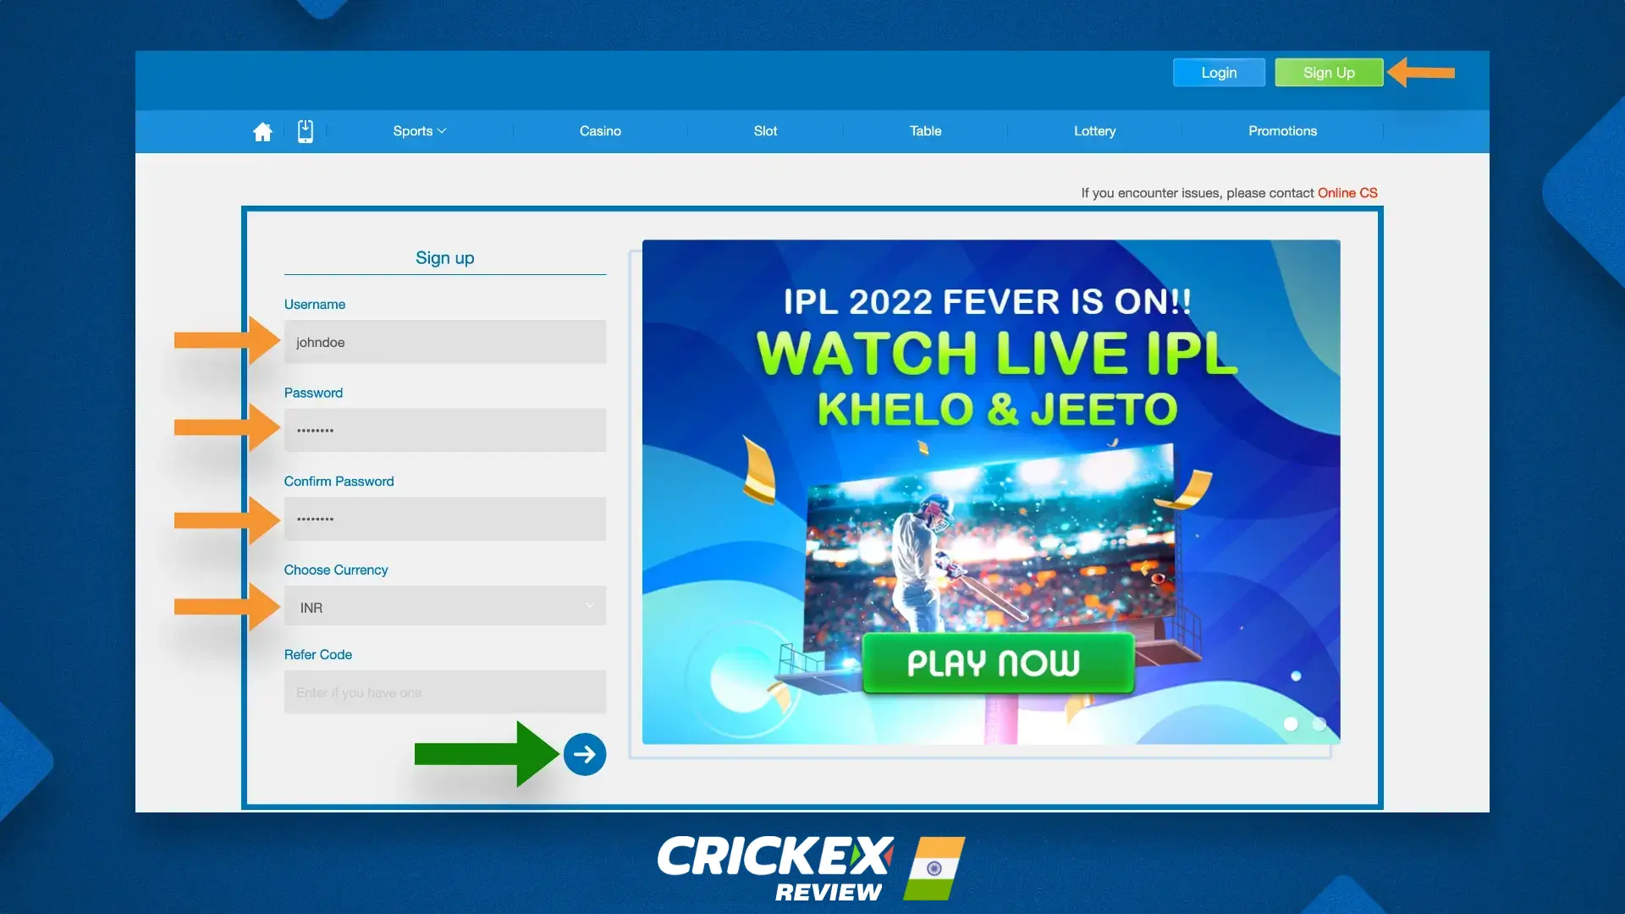Click the Online CS contact link
Image resolution: width=1625 pixels, height=914 pixels.
coord(1347,193)
